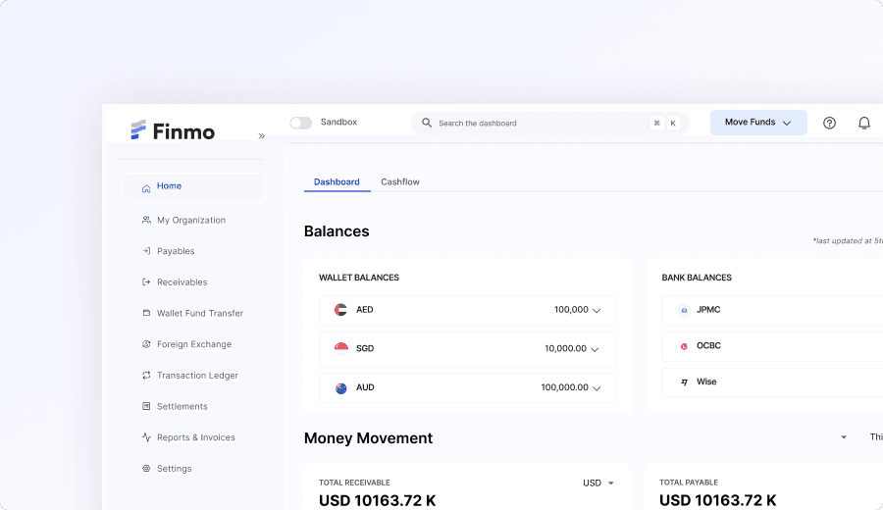883x510 pixels.
Task: Click the AUD flag icon
Action: pyautogui.click(x=340, y=387)
